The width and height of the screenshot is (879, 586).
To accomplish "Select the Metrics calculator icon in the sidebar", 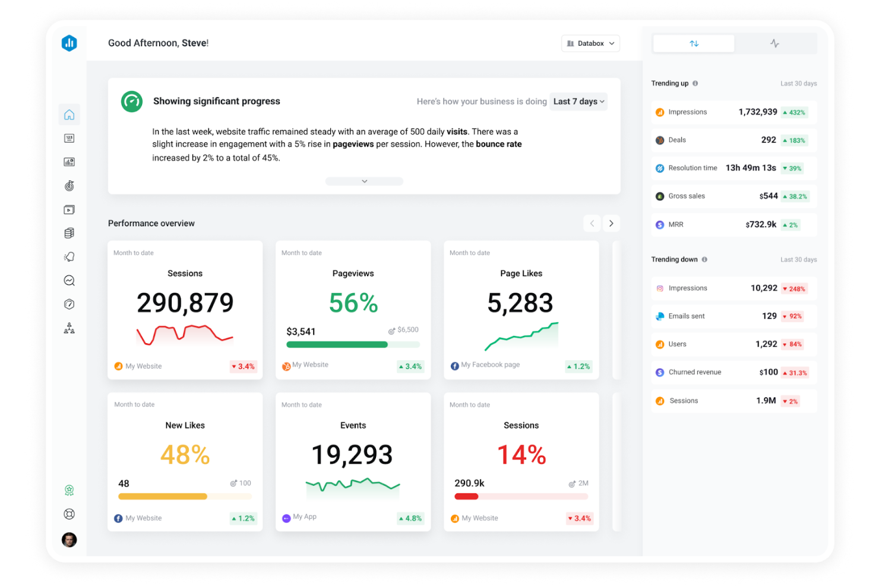I will [69, 138].
